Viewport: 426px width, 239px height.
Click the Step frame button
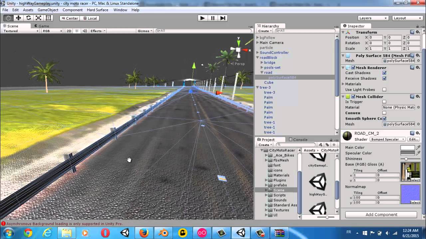point(223,18)
